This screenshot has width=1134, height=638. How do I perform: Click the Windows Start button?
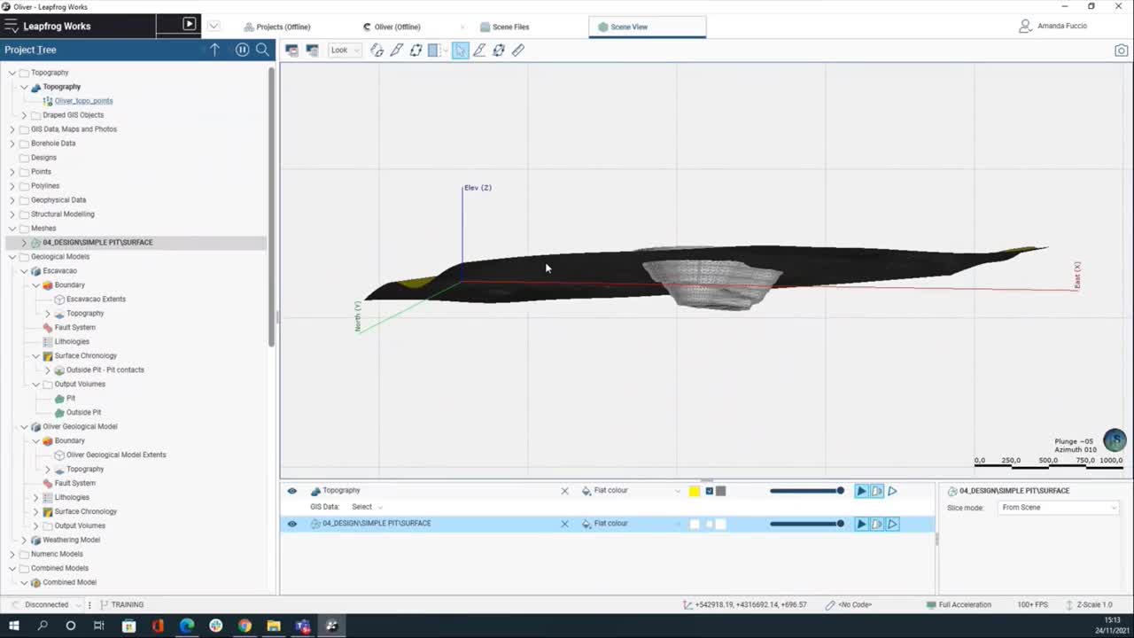[x=14, y=626]
